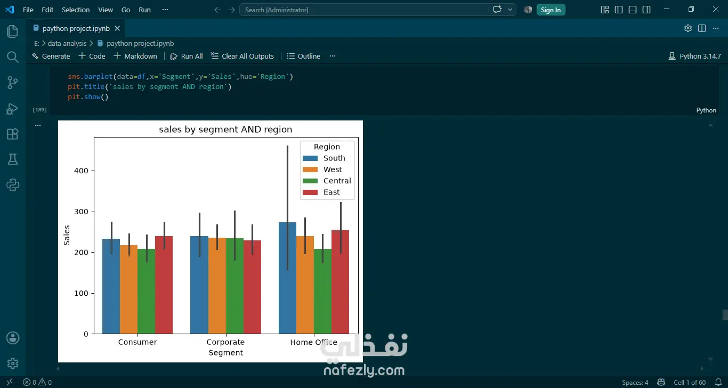
Task: Open the File menu
Action: [x=28, y=10]
